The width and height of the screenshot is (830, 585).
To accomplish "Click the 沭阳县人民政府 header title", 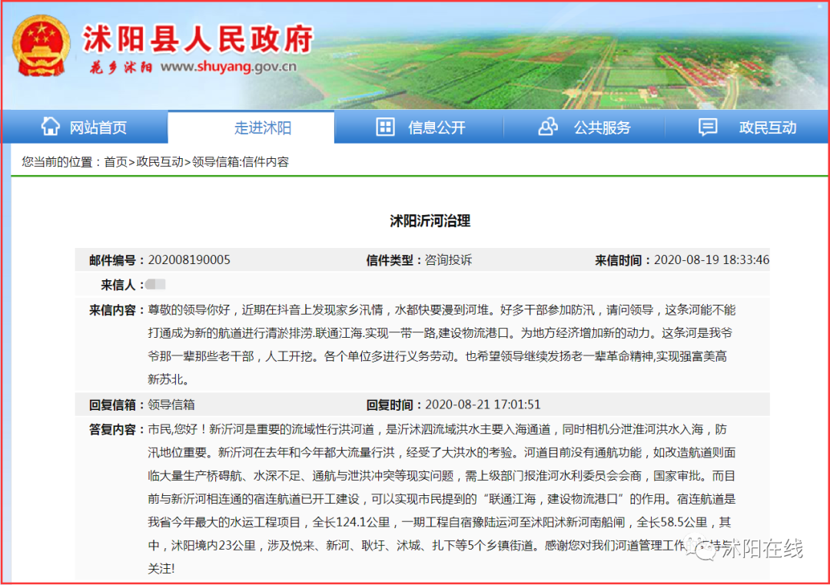I will click(x=198, y=38).
